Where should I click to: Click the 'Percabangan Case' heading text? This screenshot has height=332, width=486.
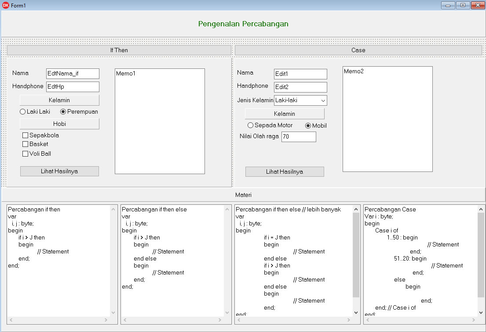(390, 209)
